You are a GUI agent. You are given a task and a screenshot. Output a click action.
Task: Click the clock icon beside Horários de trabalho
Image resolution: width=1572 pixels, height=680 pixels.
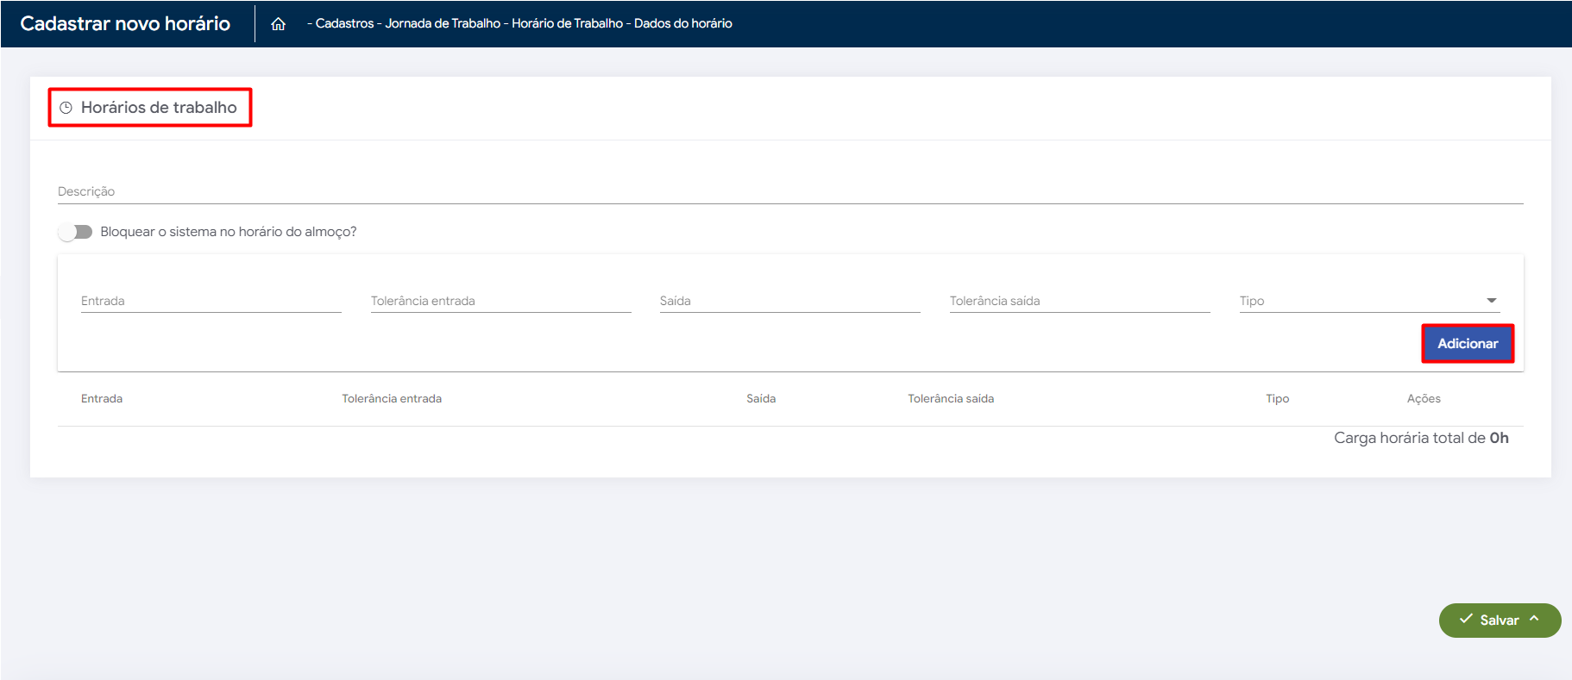(x=66, y=108)
